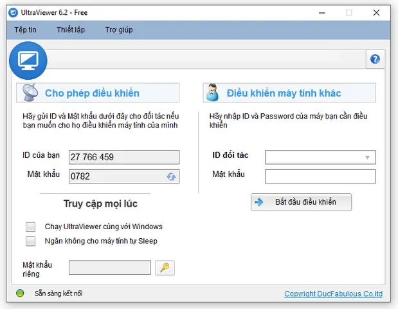This screenshot has width=398, height=309.
Task: Click the 0782 password field
Action: tap(124, 176)
